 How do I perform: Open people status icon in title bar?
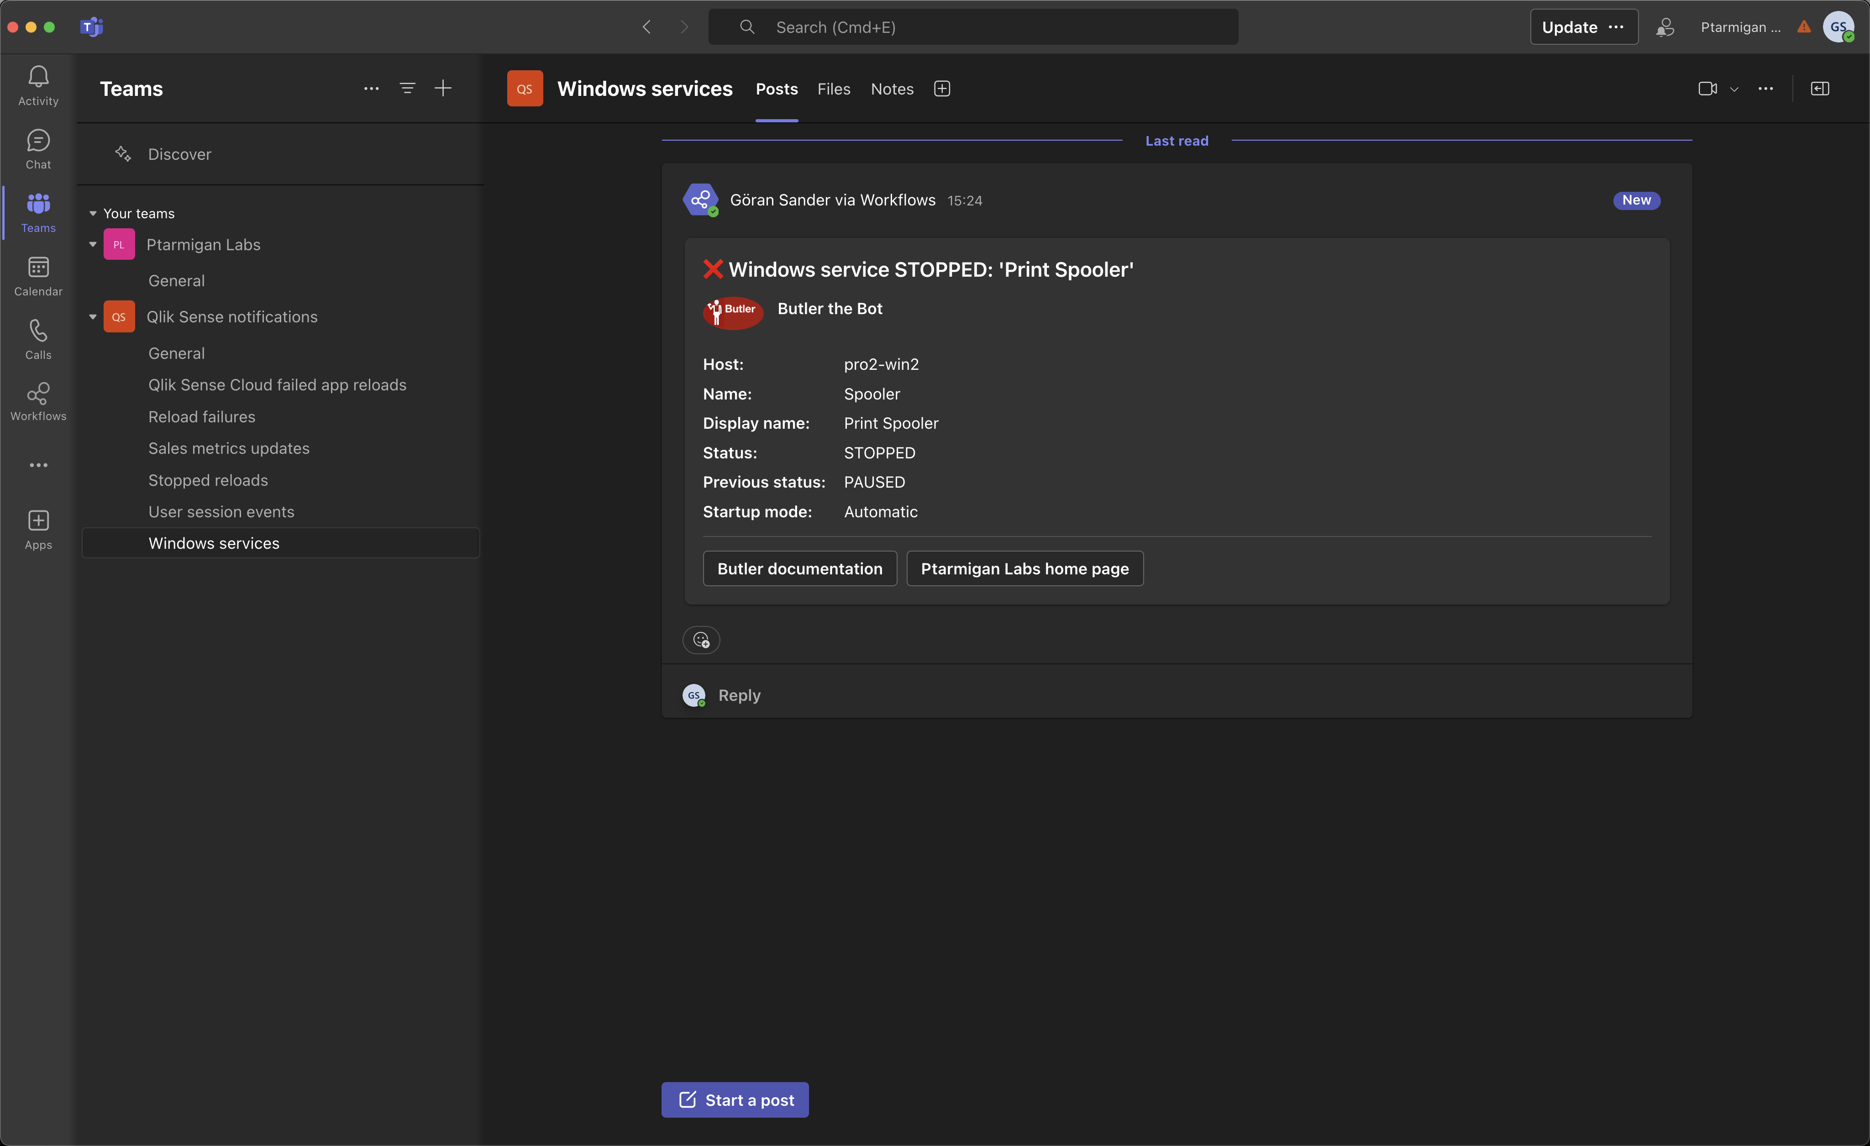pyautogui.click(x=1665, y=27)
